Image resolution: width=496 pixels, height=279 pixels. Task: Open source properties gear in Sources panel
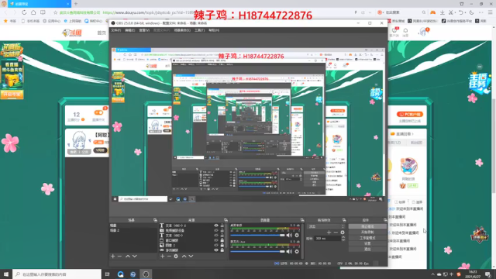(176, 257)
